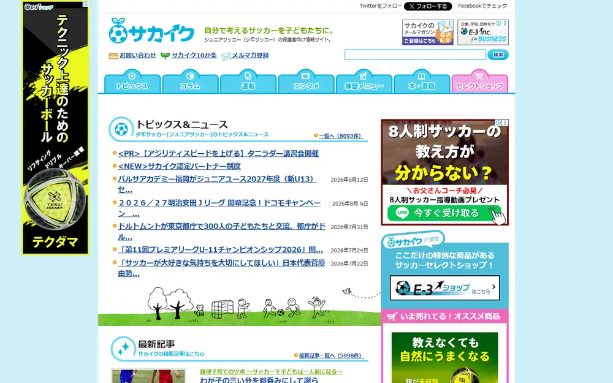Click into the site search text field
The width and height of the screenshot is (613, 383).
click(x=415, y=55)
